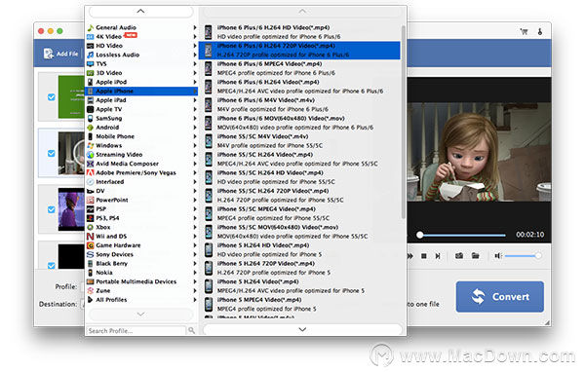Click the Wii and DS icon

pyautogui.click(x=91, y=237)
